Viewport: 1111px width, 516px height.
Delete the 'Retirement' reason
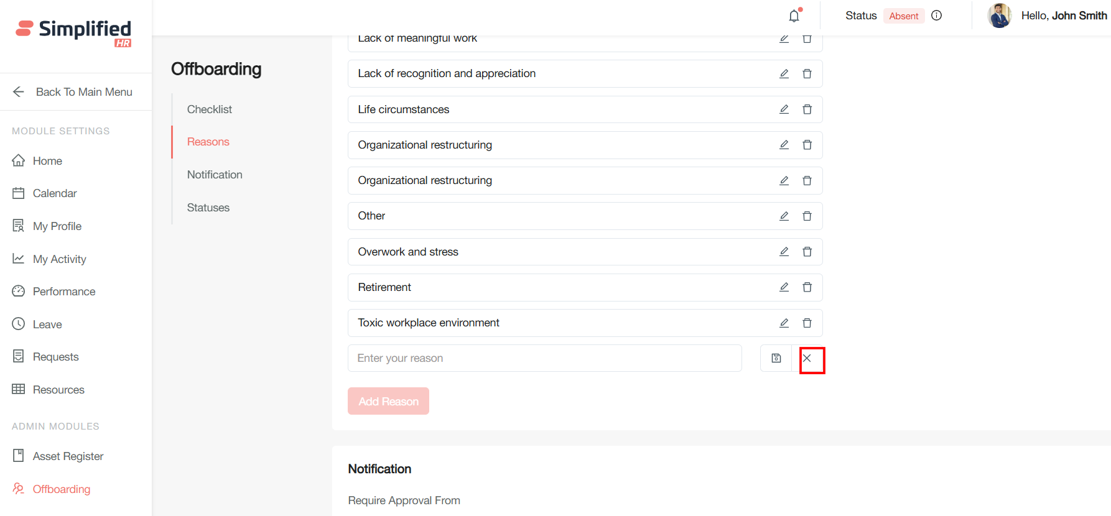click(807, 287)
